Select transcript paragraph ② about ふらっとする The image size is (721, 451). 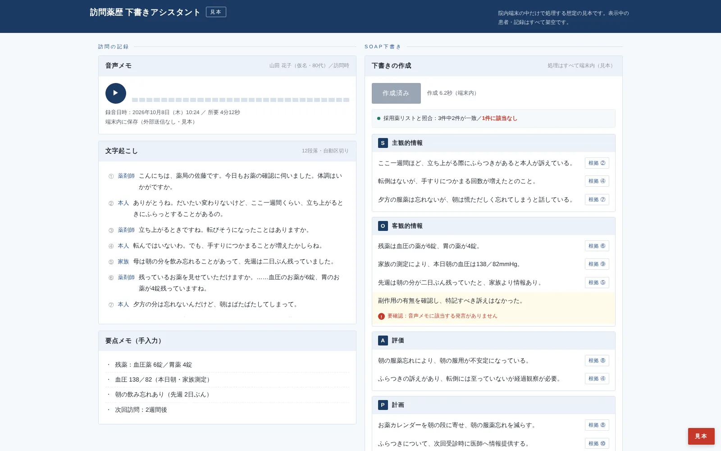click(x=227, y=208)
